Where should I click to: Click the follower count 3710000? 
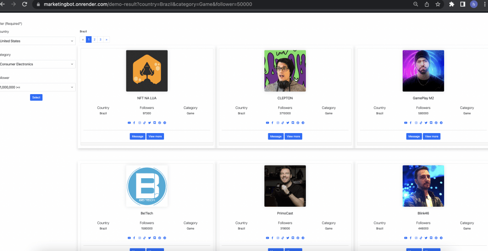285,114
